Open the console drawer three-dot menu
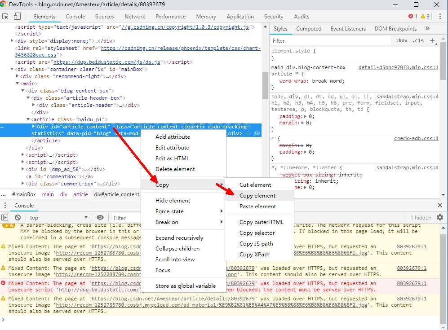This screenshot has height=330, width=448. pyautogui.click(x=5, y=205)
